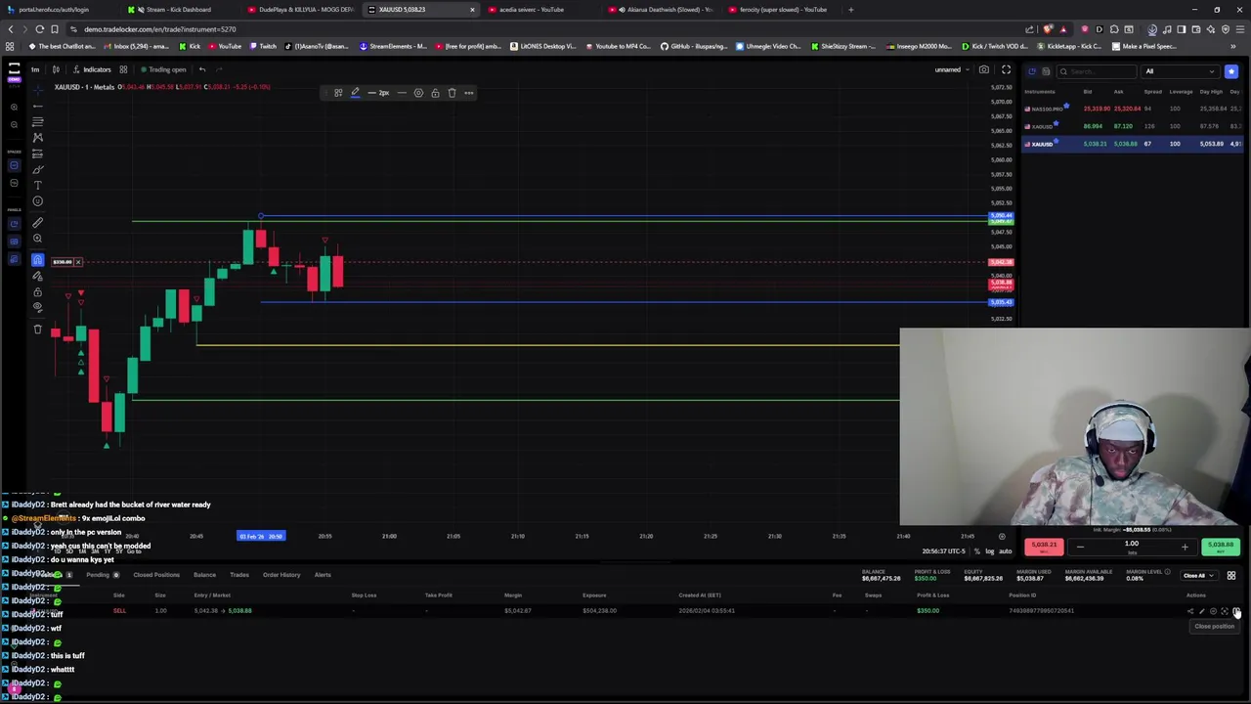
Task: Open drawing templates in floating toolbar
Action: click(x=338, y=93)
